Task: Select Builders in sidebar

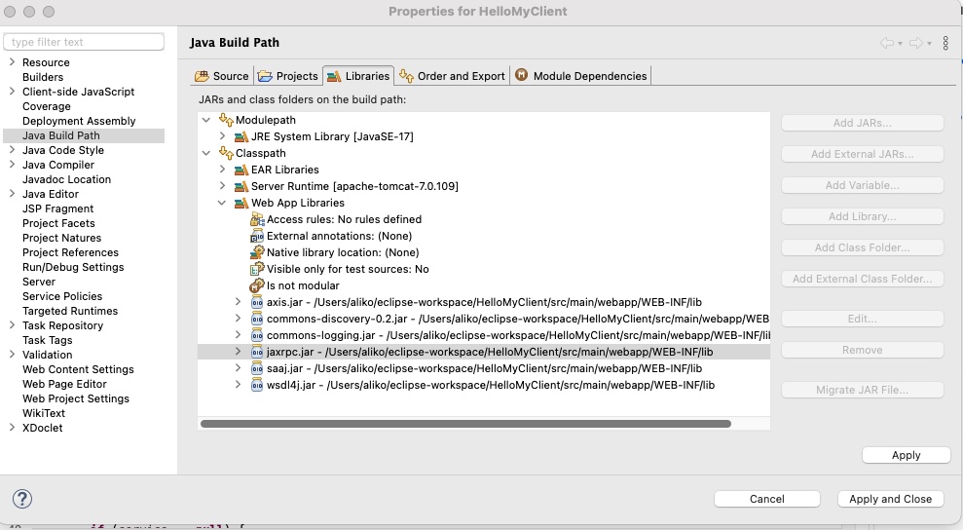Action: point(43,77)
